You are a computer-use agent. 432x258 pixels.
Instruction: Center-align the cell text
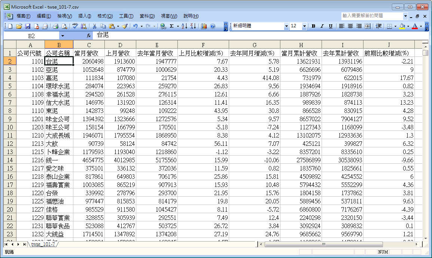point(350,26)
